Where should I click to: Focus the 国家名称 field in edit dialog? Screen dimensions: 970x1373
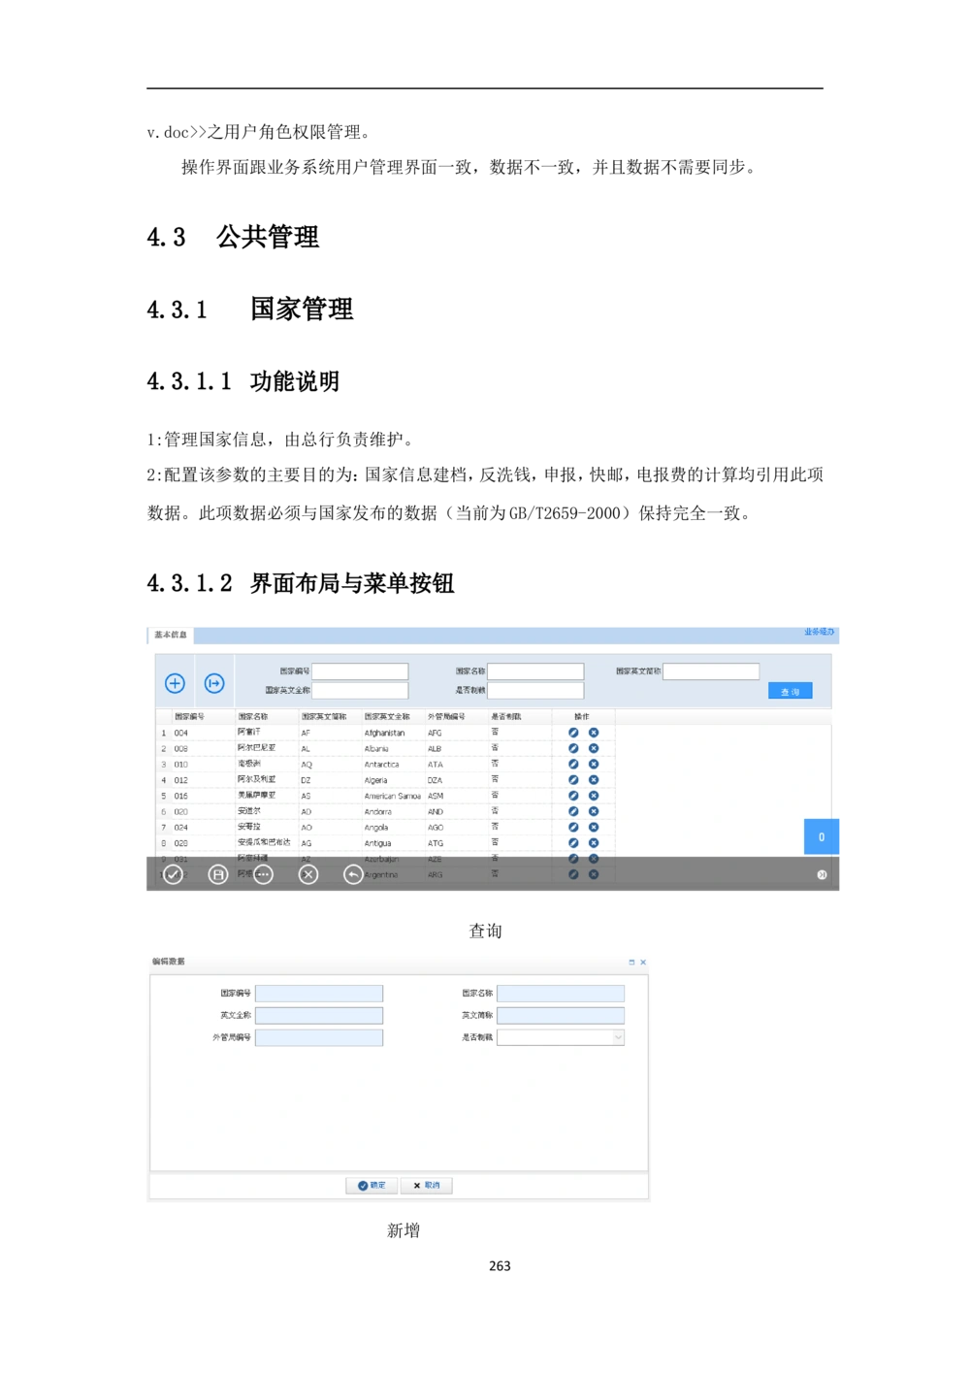pos(561,994)
